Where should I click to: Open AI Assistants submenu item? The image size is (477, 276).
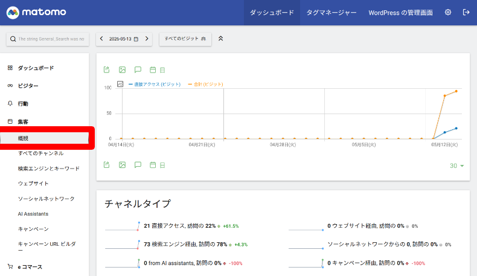[x=33, y=214]
